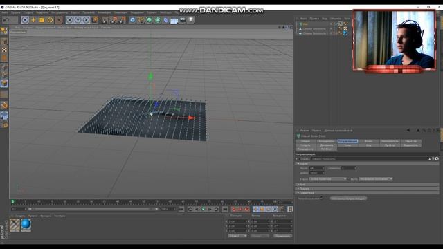Open the coordinate mode dropdown below position
The image size is (443, 249).
237,236
